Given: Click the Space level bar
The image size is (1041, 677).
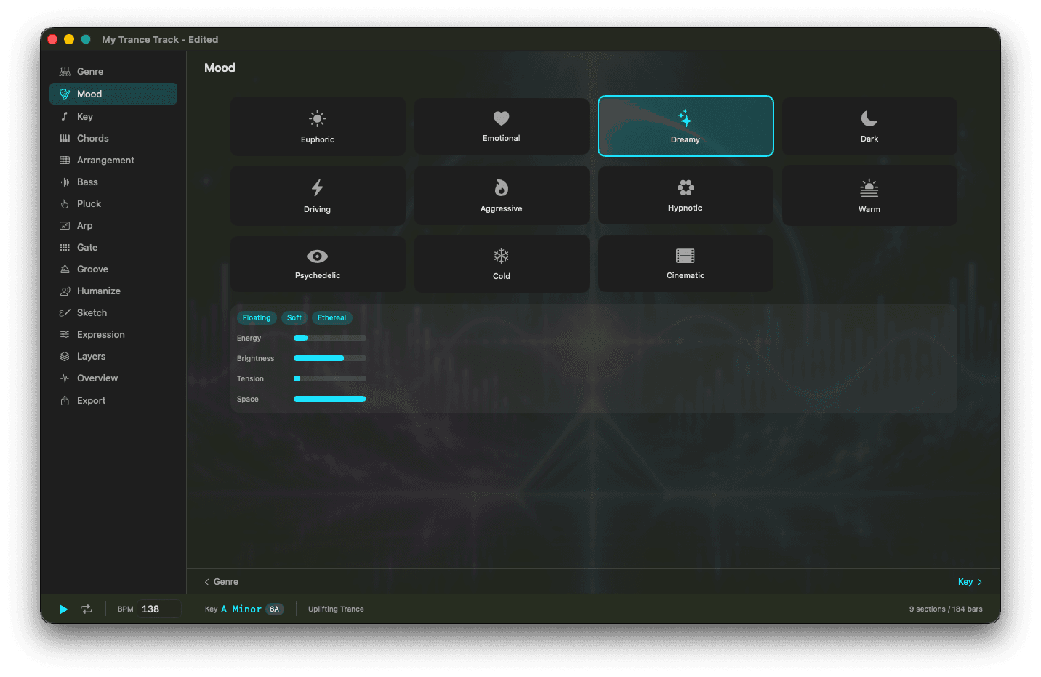Looking at the screenshot, I should [330, 399].
